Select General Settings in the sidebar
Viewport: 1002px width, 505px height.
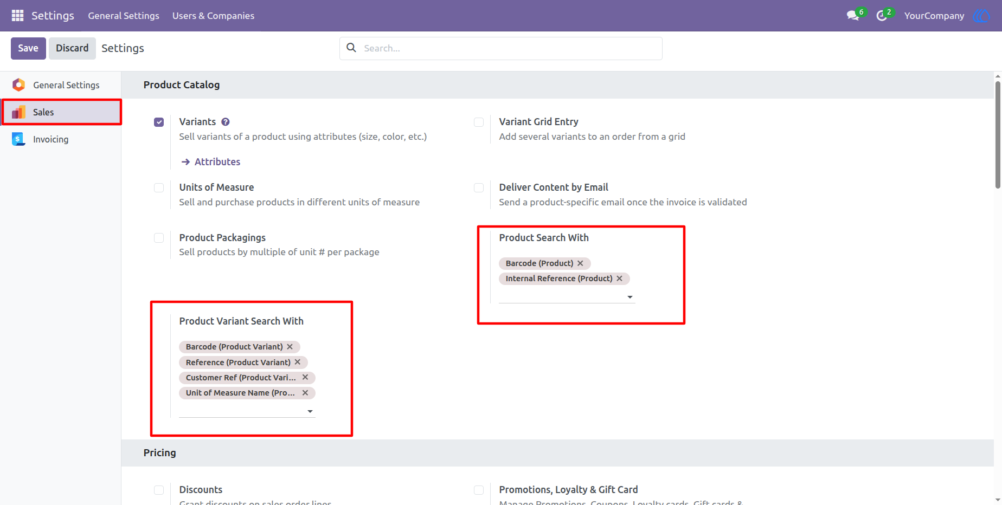point(61,85)
